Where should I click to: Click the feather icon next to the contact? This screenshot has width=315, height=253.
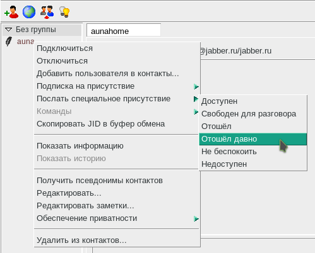(x=9, y=42)
